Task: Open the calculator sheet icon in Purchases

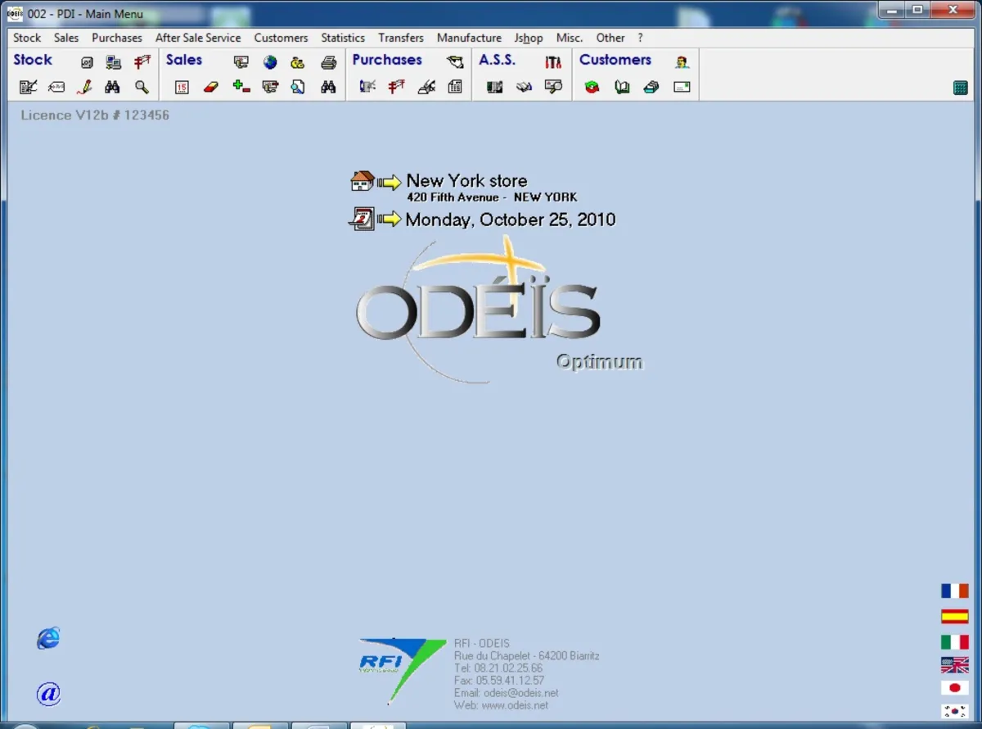Action: coord(455,87)
